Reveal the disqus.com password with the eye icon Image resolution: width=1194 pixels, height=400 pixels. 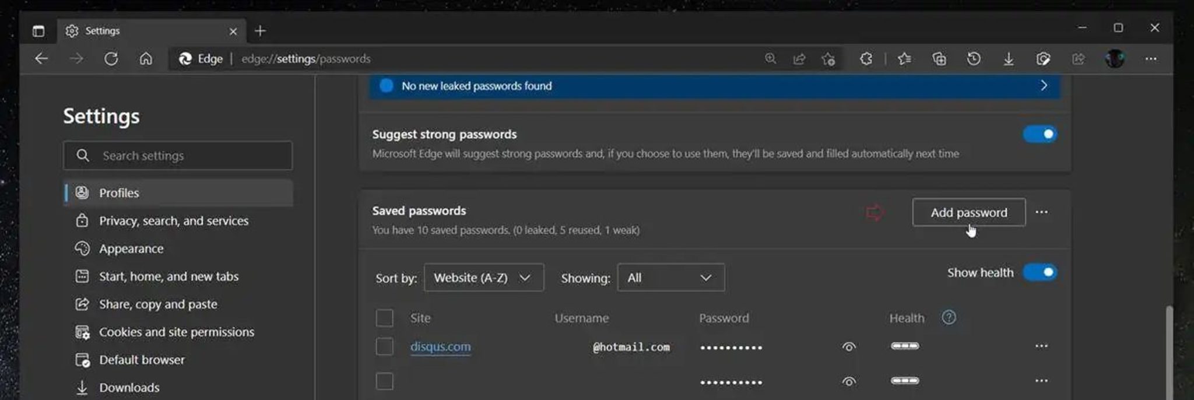pyautogui.click(x=849, y=346)
